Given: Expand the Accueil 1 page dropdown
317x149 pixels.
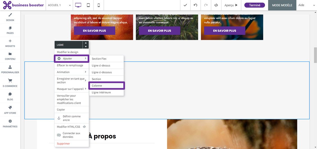Looking at the screenshot, I should (x=59, y=5).
